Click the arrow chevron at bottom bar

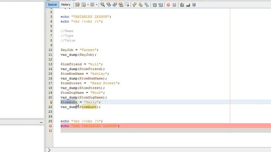49,150
